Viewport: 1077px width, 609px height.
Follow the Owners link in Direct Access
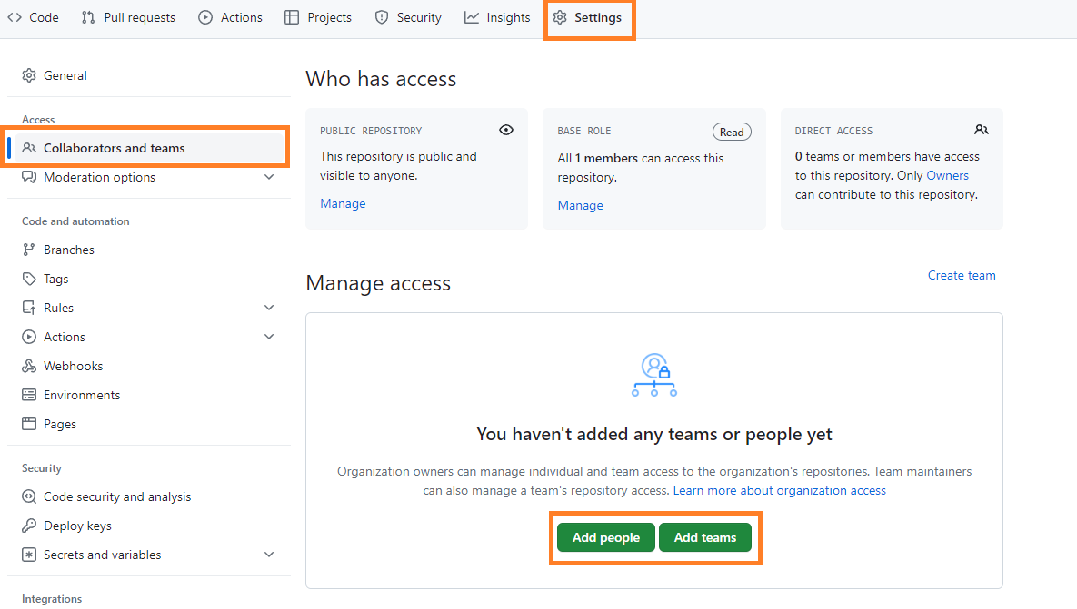(947, 175)
